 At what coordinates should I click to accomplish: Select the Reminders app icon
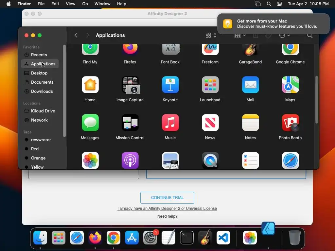tap(250, 160)
